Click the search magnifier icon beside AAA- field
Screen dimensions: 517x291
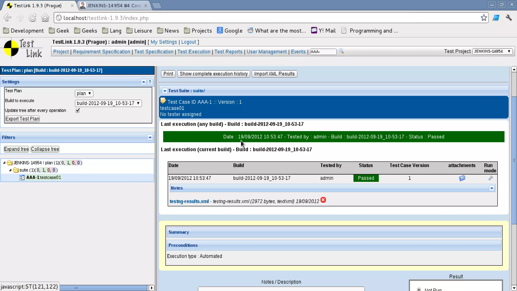click(341, 51)
